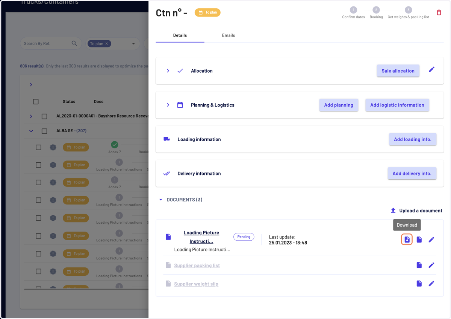451x319 pixels.
Task: Click Upload a document
Action: (416, 211)
